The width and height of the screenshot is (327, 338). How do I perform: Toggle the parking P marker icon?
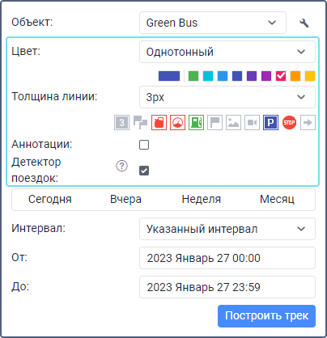[270, 123]
